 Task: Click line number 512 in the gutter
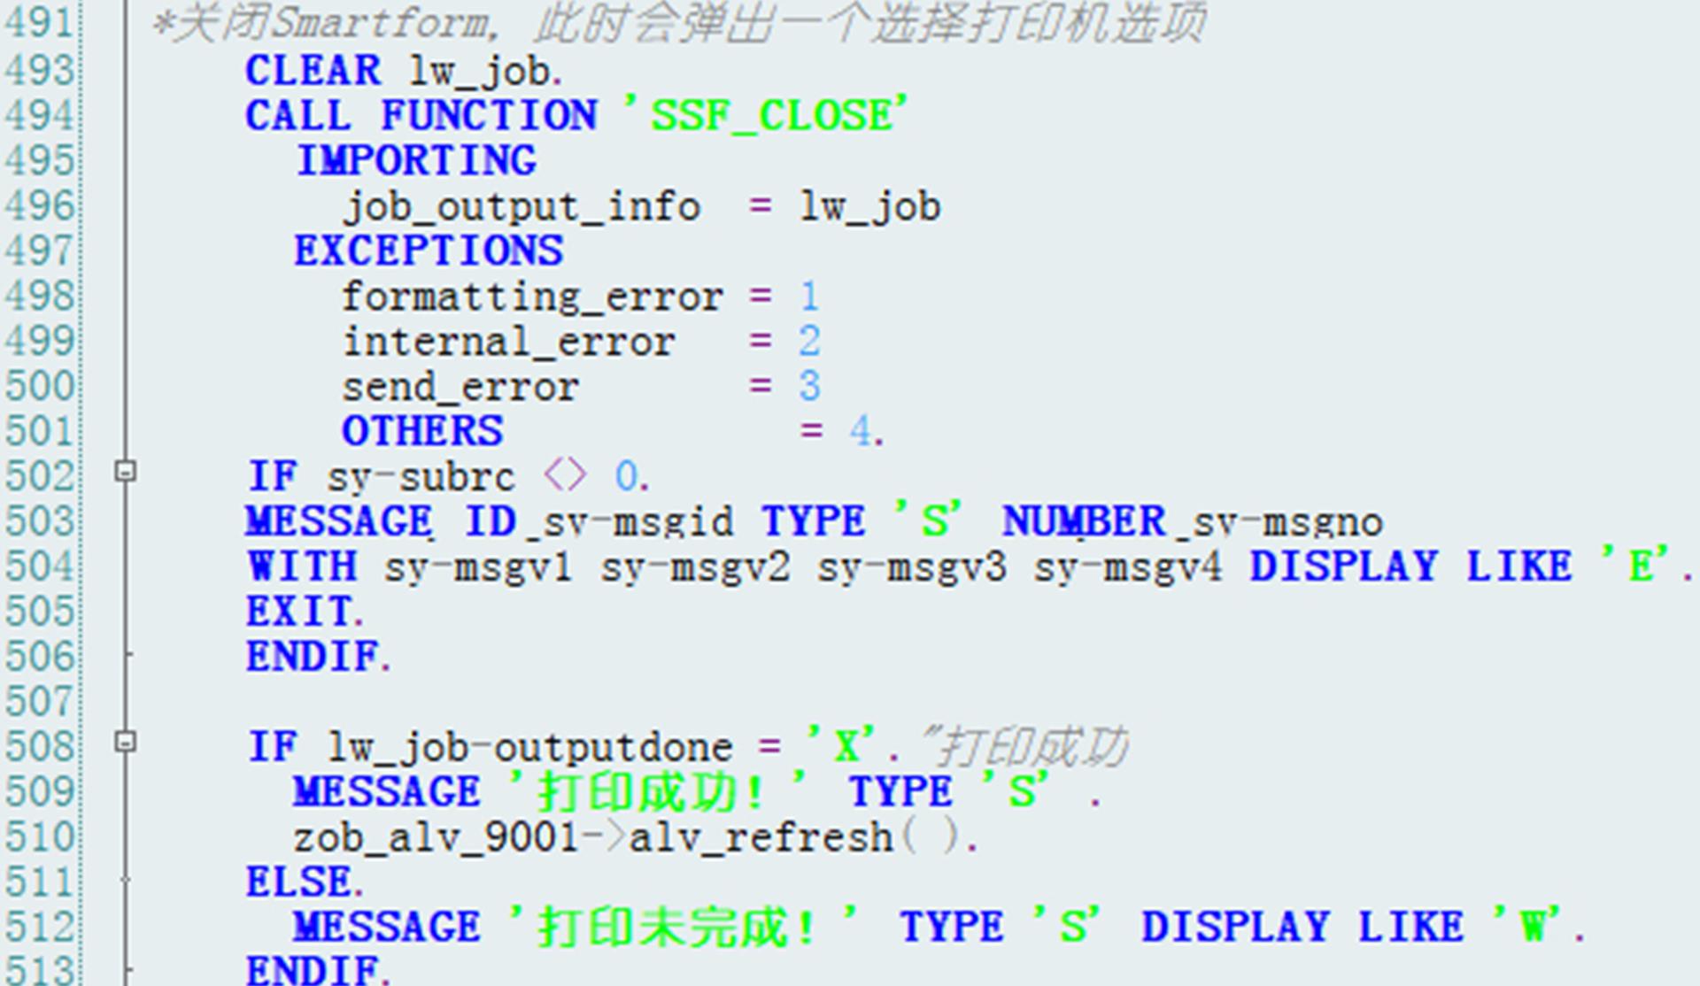[x=38, y=928]
